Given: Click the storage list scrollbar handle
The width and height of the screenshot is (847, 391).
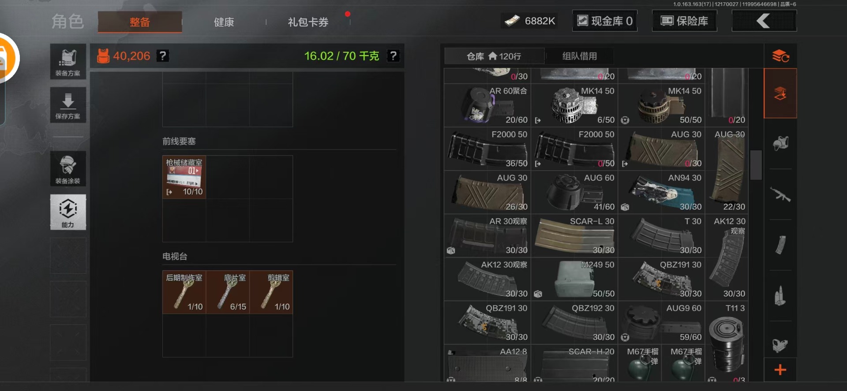Looking at the screenshot, I should coord(756,165).
